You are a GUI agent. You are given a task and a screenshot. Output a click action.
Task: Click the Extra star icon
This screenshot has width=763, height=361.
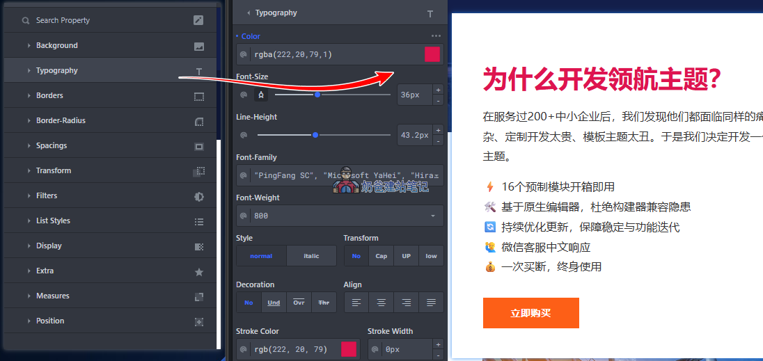[x=198, y=272]
